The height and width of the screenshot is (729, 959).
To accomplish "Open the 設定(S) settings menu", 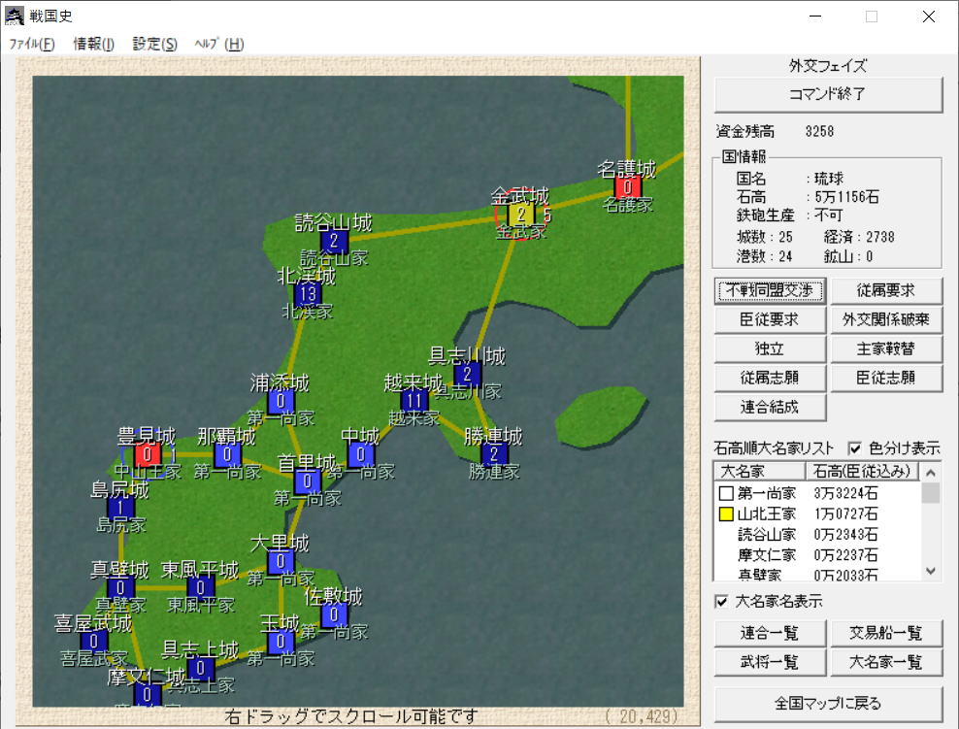I will point(155,44).
